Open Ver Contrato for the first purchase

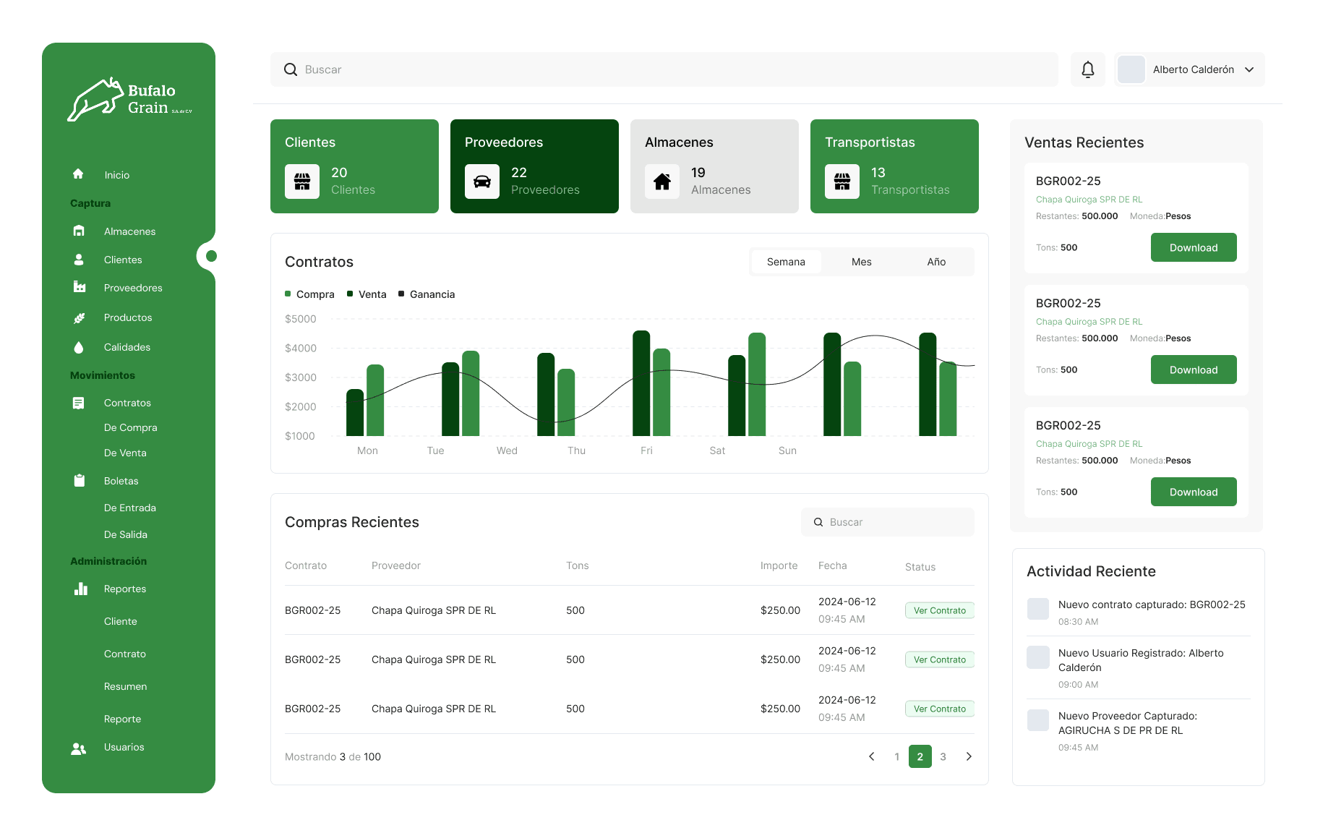click(939, 610)
